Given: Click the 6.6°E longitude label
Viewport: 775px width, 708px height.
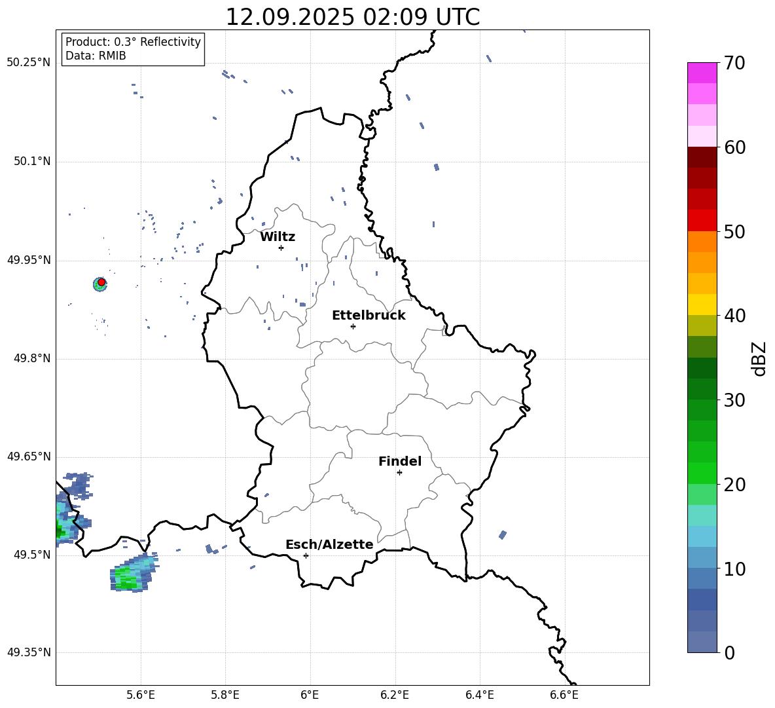Looking at the screenshot, I should point(564,695).
